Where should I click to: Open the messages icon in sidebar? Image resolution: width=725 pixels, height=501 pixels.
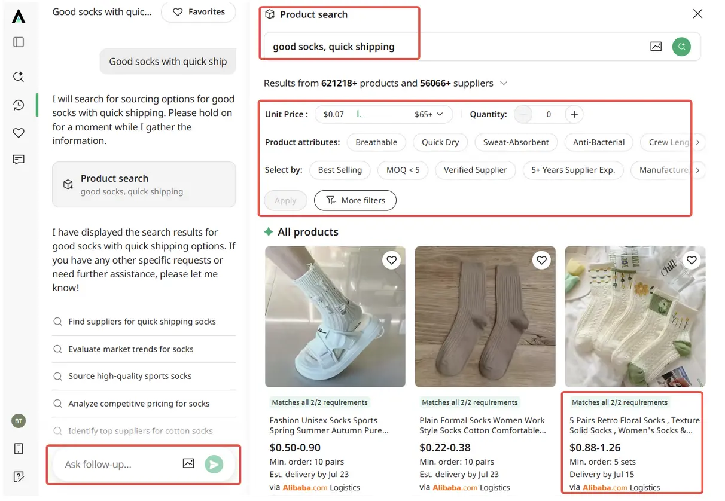coord(19,160)
